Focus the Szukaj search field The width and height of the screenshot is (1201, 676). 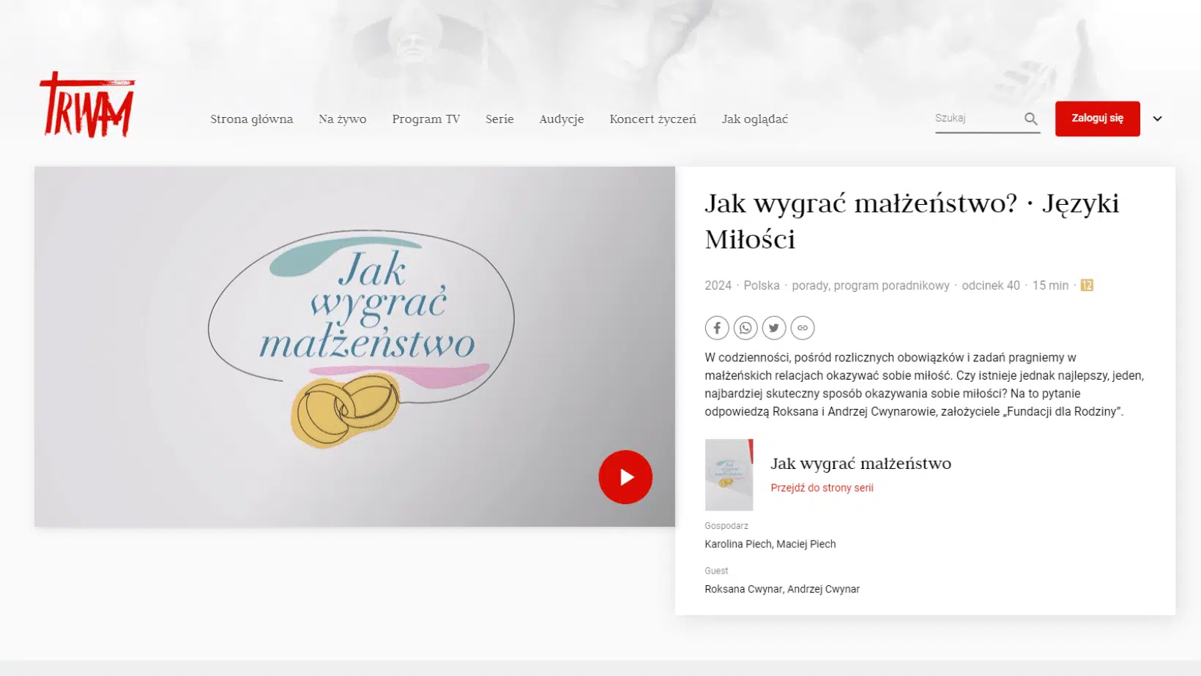(x=975, y=119)
